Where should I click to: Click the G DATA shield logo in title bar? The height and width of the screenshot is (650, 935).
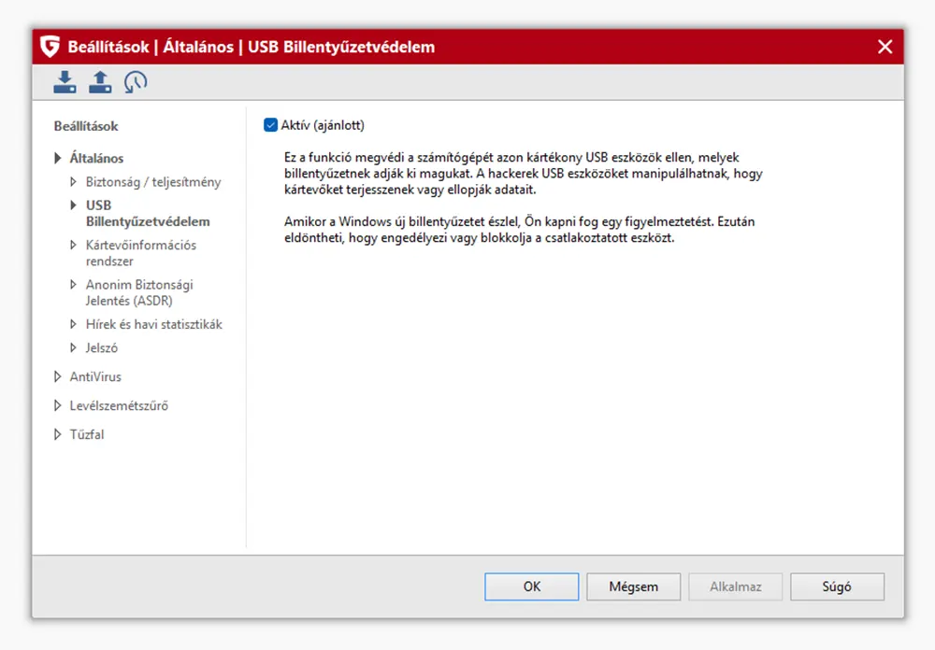point(50,47)
